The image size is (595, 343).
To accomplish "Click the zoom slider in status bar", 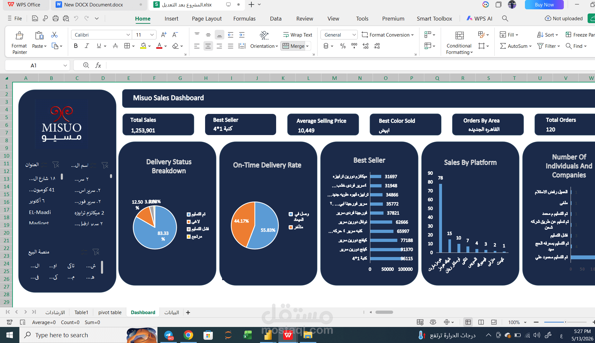I will click(565, 322).
